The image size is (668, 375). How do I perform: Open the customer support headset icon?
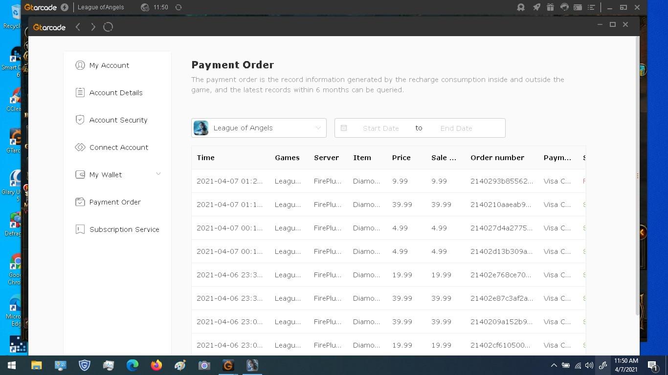[564, 7]
